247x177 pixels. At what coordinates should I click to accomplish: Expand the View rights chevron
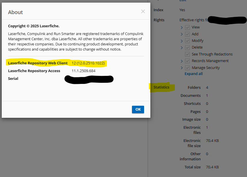point(182,28)
